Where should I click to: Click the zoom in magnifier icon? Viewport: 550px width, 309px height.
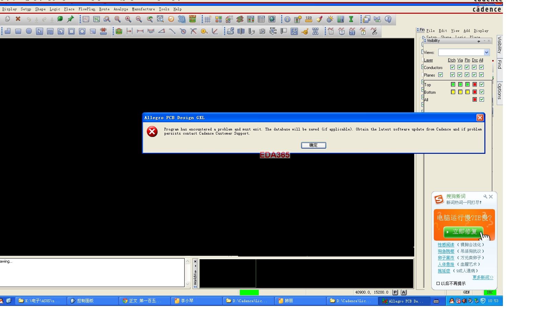128,19
